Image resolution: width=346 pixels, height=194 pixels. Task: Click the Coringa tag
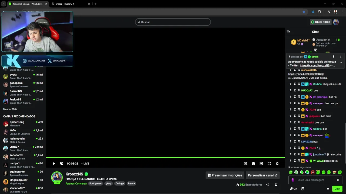click(120, 183)
